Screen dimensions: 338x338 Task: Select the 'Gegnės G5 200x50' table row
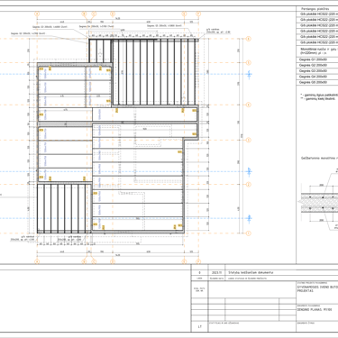click(317, 82)
